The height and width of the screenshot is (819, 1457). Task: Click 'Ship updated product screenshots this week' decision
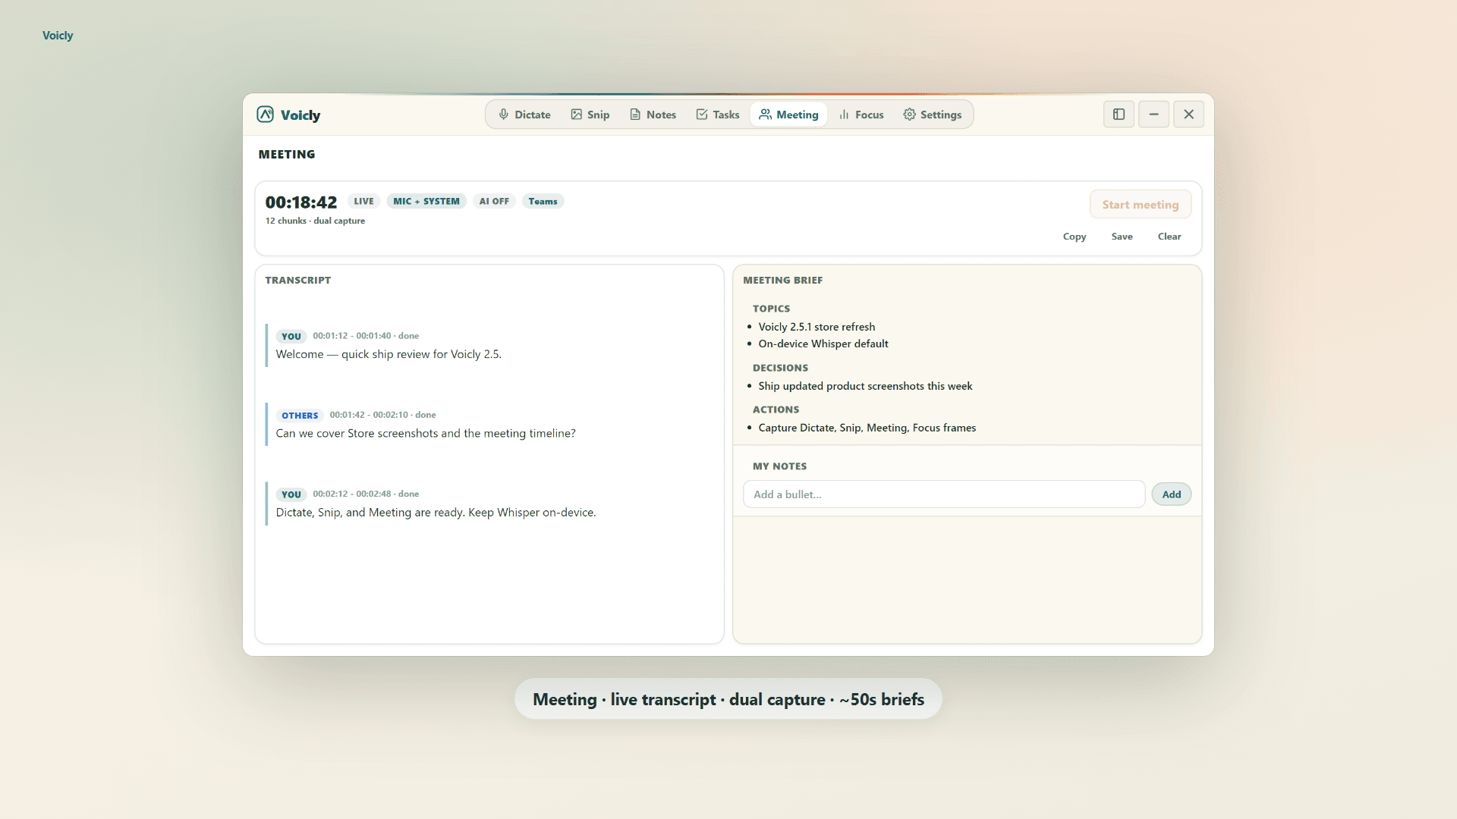(865, 386)
